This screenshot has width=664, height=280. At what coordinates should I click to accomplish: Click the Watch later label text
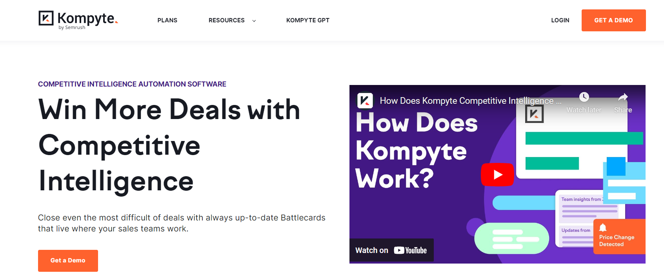click(584, 110)
